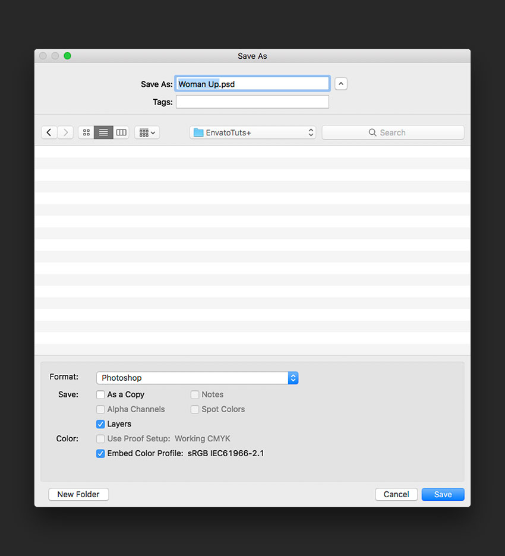Switch to list view
The width and height of the screenshot is (505, 556).
point(103,132)
